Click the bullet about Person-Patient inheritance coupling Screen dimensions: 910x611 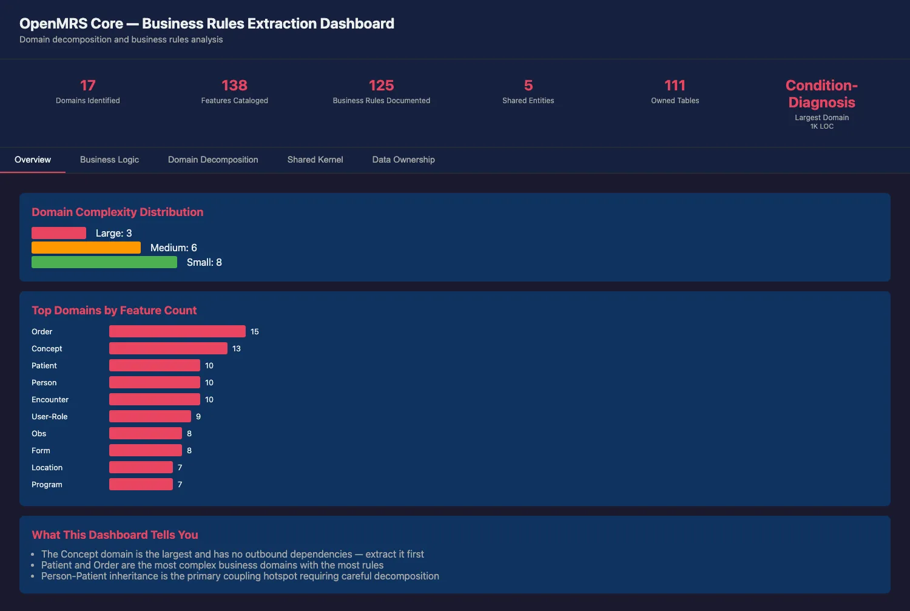[240, 576]
